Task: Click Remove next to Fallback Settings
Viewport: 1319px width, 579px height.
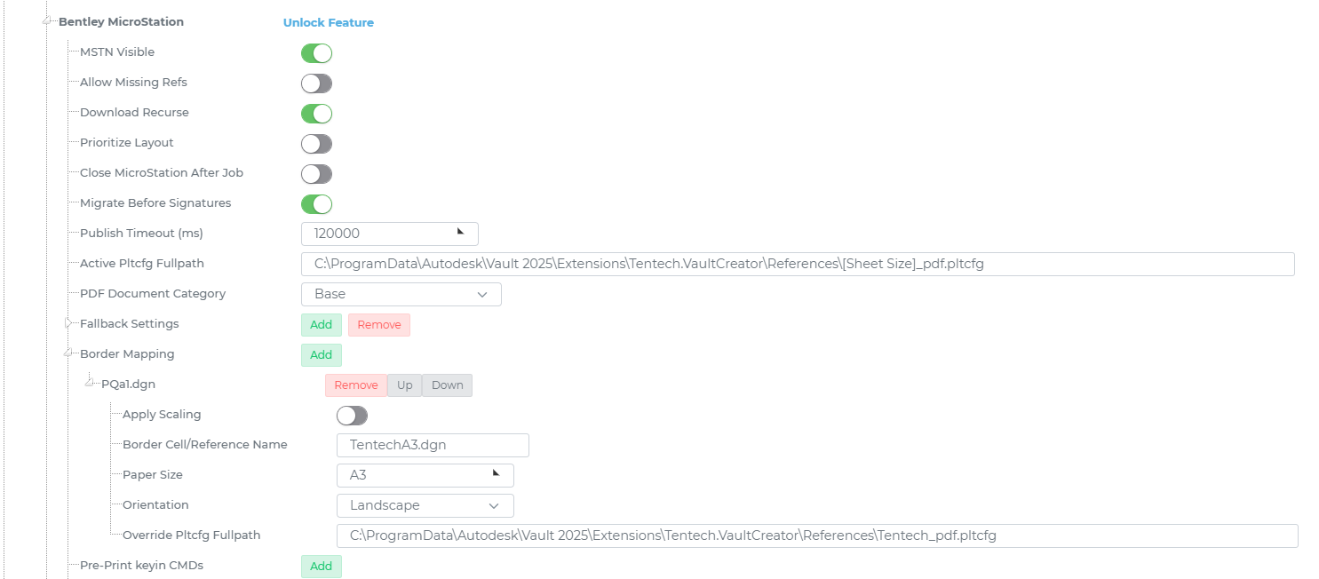Action: point(378,325)
